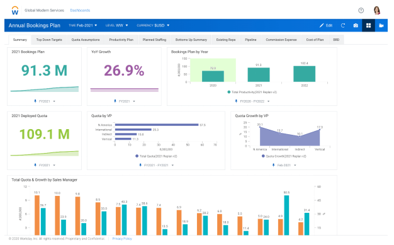Take a snapshot with the camera icon

(x=356, y=25)
